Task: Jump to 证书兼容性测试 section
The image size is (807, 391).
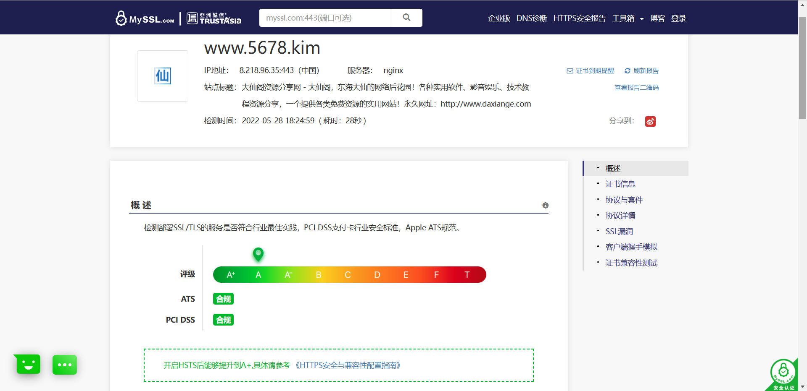Action: (631, 263)
